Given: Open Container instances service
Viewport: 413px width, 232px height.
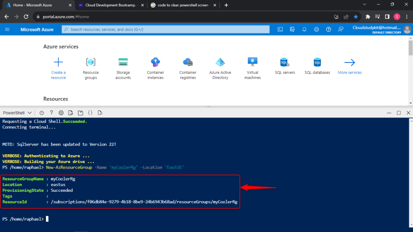Looking at the screenshot, I should [155, 69].
